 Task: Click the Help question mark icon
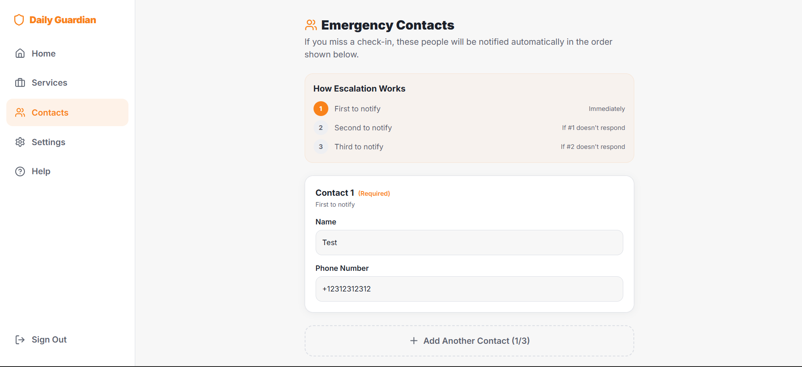[x=20, y=171]
